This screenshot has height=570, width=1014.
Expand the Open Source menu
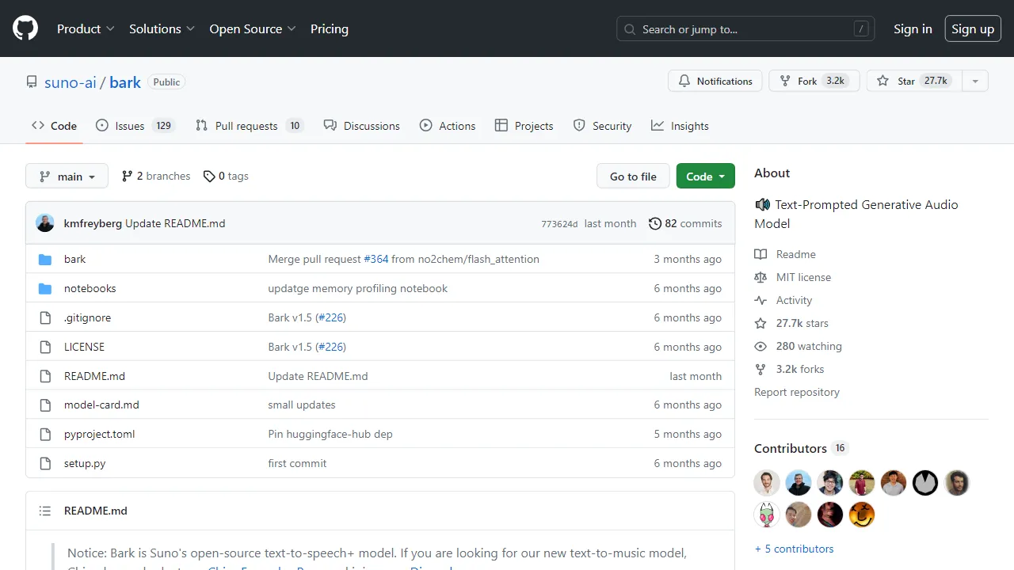click(253, 28)
